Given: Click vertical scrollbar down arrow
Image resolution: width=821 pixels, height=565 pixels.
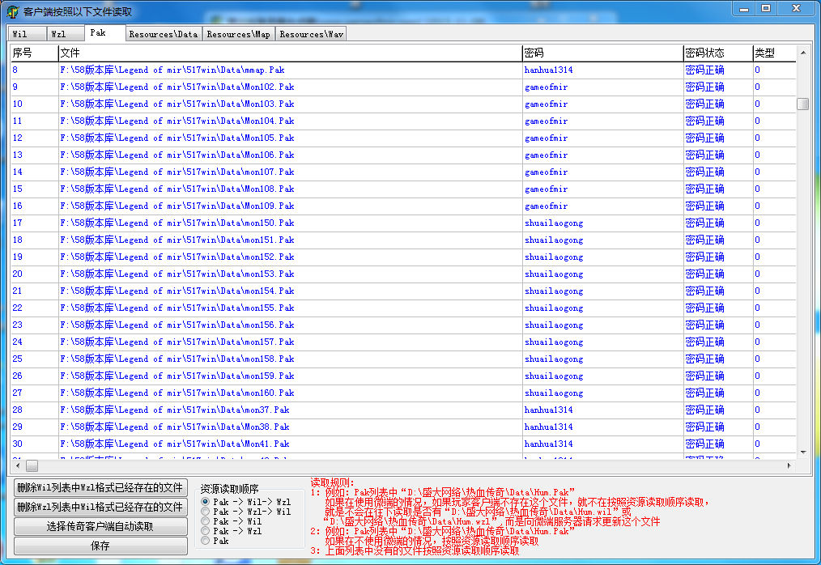Looking at the screenshot, I should point(802,452).
